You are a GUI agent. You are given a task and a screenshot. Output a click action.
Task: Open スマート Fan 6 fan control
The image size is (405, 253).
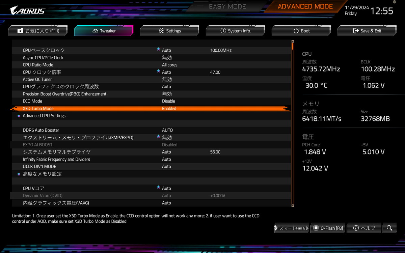tap(292, 228)
